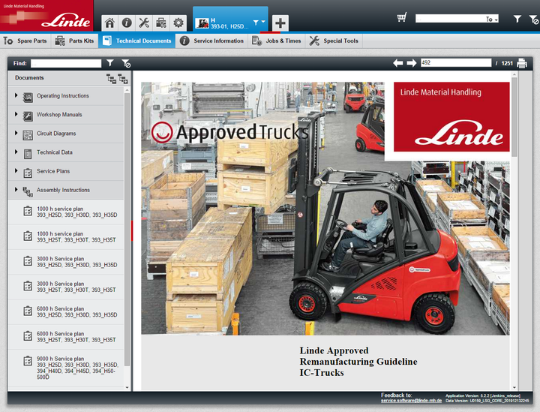Open the 'To' dropdown in search box
The width and height of the screenshot is (540, 412).
click(x=492, y=20)
